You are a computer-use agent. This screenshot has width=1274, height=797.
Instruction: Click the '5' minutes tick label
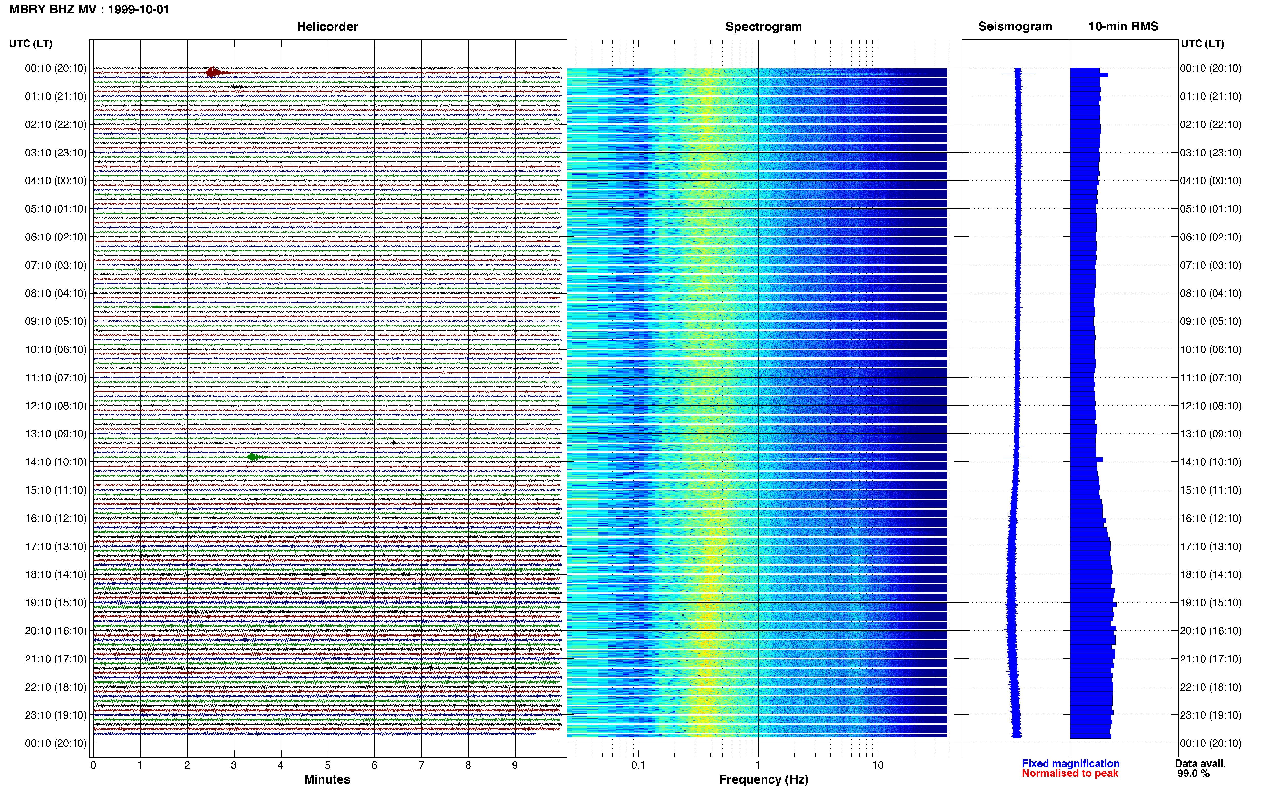328,765
